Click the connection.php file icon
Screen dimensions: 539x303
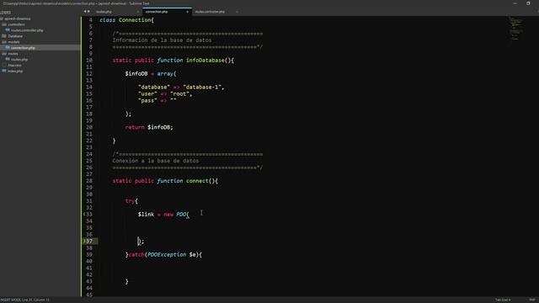8,48
